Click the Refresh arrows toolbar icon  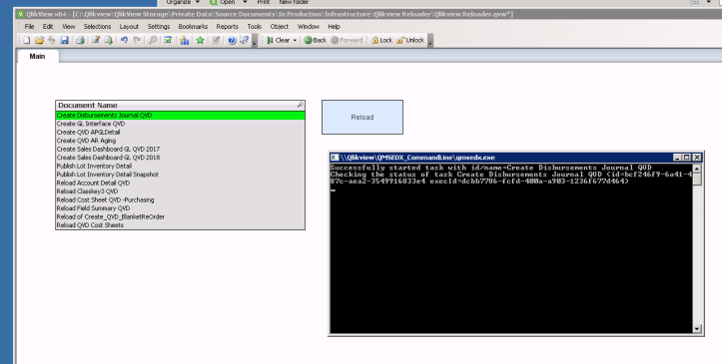(52, 41)
